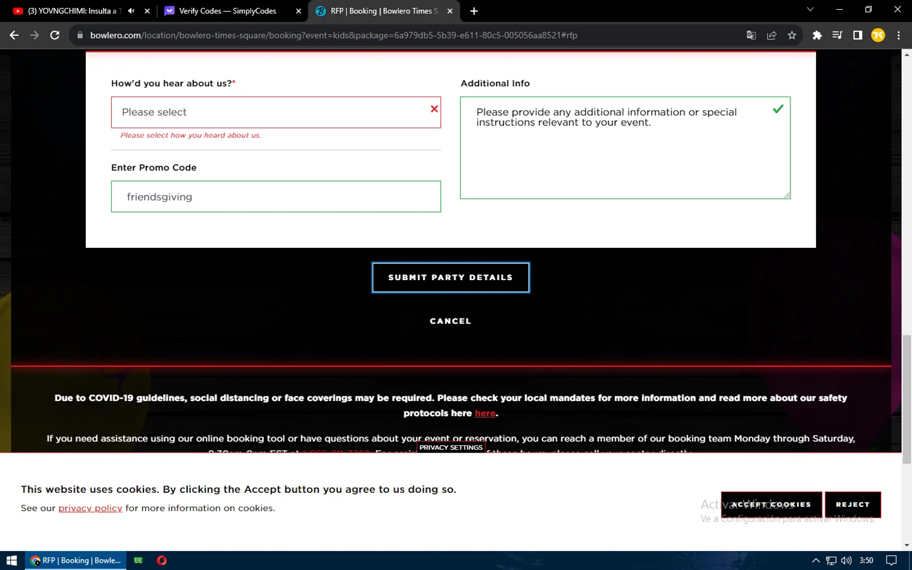Open a new browser tab
This screenshot has width=912, height=570.
pos(474,11)
